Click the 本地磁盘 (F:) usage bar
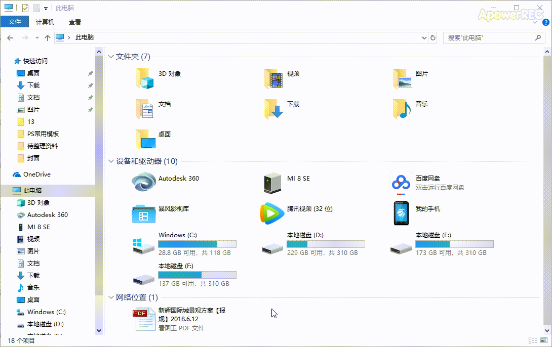Screen dimensions: 552x347 (197, 275)
